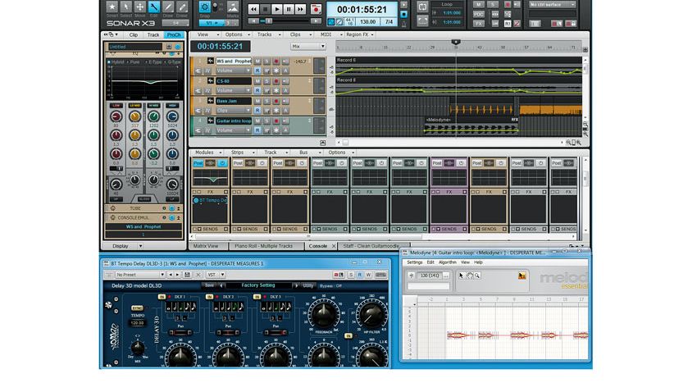The height and width of the screenshot is (392, 697).
Task: Click the 7/4 time signature field
Action: [x=389, y=22]
